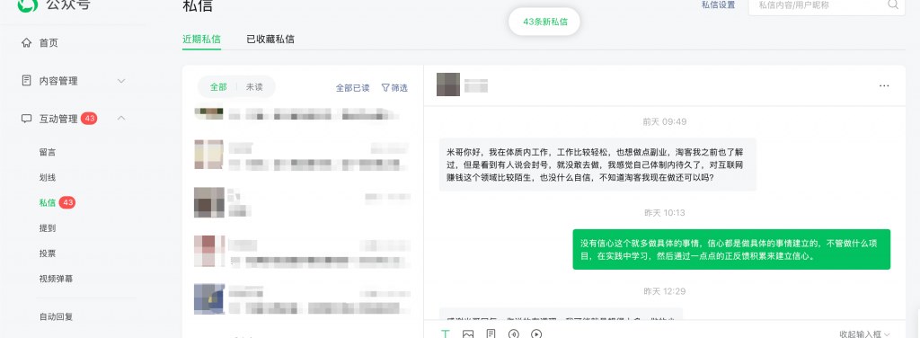Click the 互动管理 red 43 badge
Screen dimensions: 920x338
click(x=89, y=119)
